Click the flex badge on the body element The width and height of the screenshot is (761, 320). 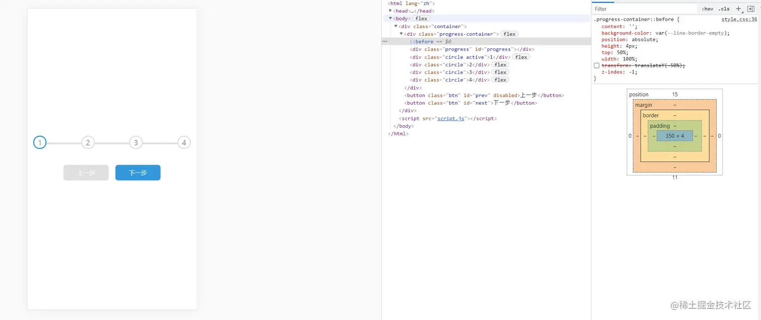point(421,19)
